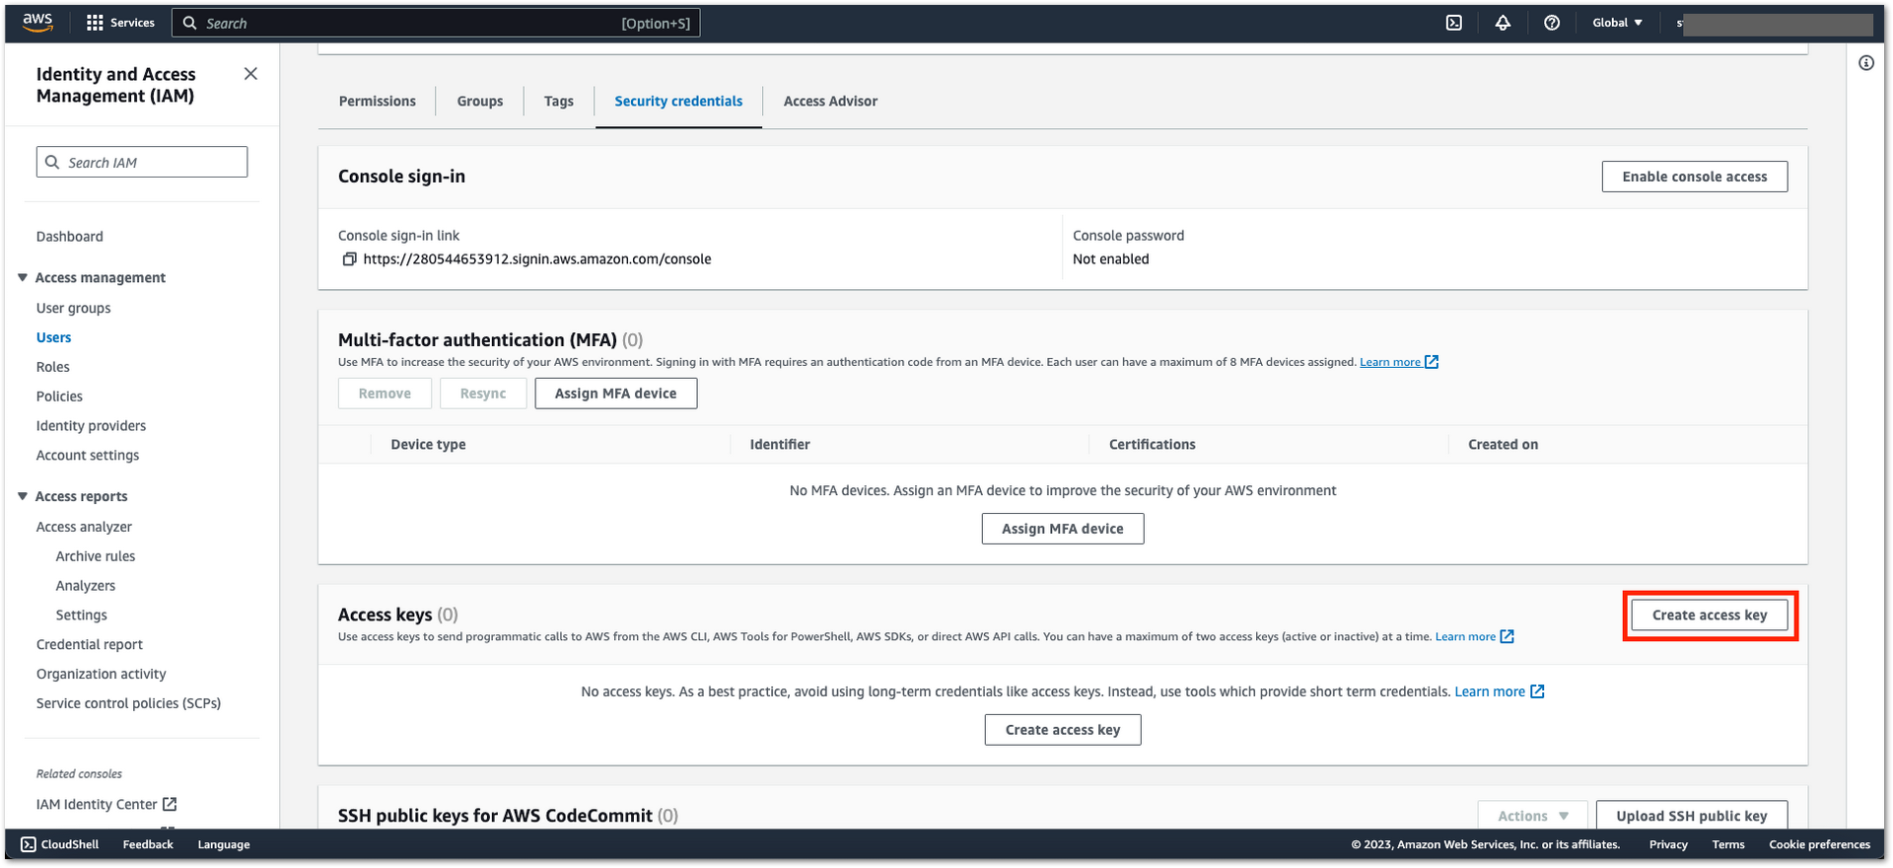The width and height of the screenshot is (1893, 868).
Task: Open Organization activity page
Action: [102, 675]
